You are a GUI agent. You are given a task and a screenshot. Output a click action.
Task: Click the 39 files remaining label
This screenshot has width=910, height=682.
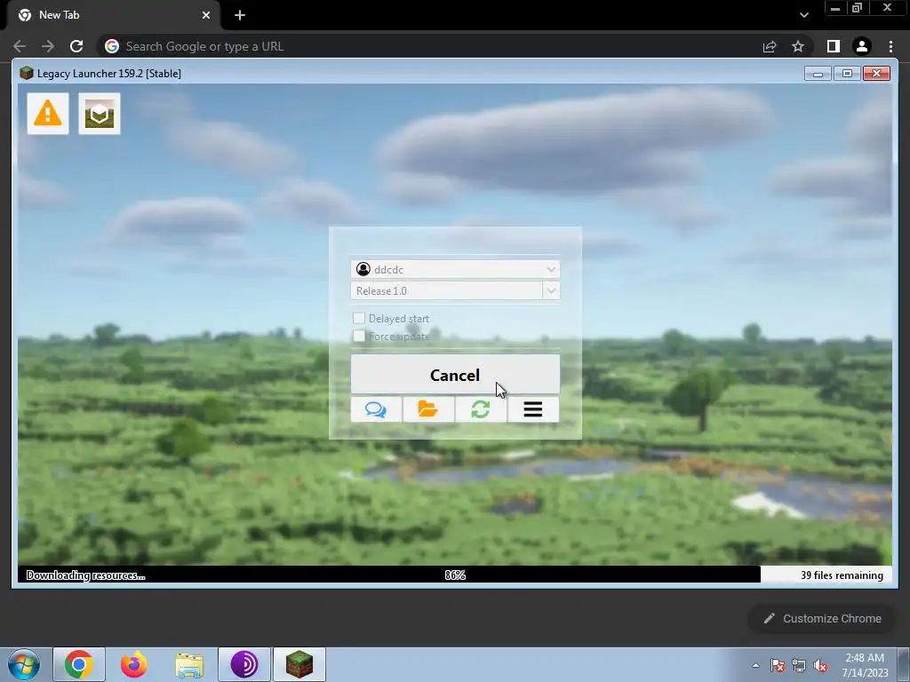tap(842, 575)
